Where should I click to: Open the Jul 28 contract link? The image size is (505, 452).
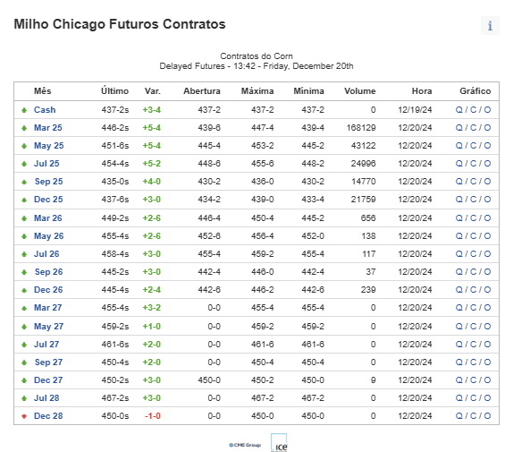tap(46, 398)
